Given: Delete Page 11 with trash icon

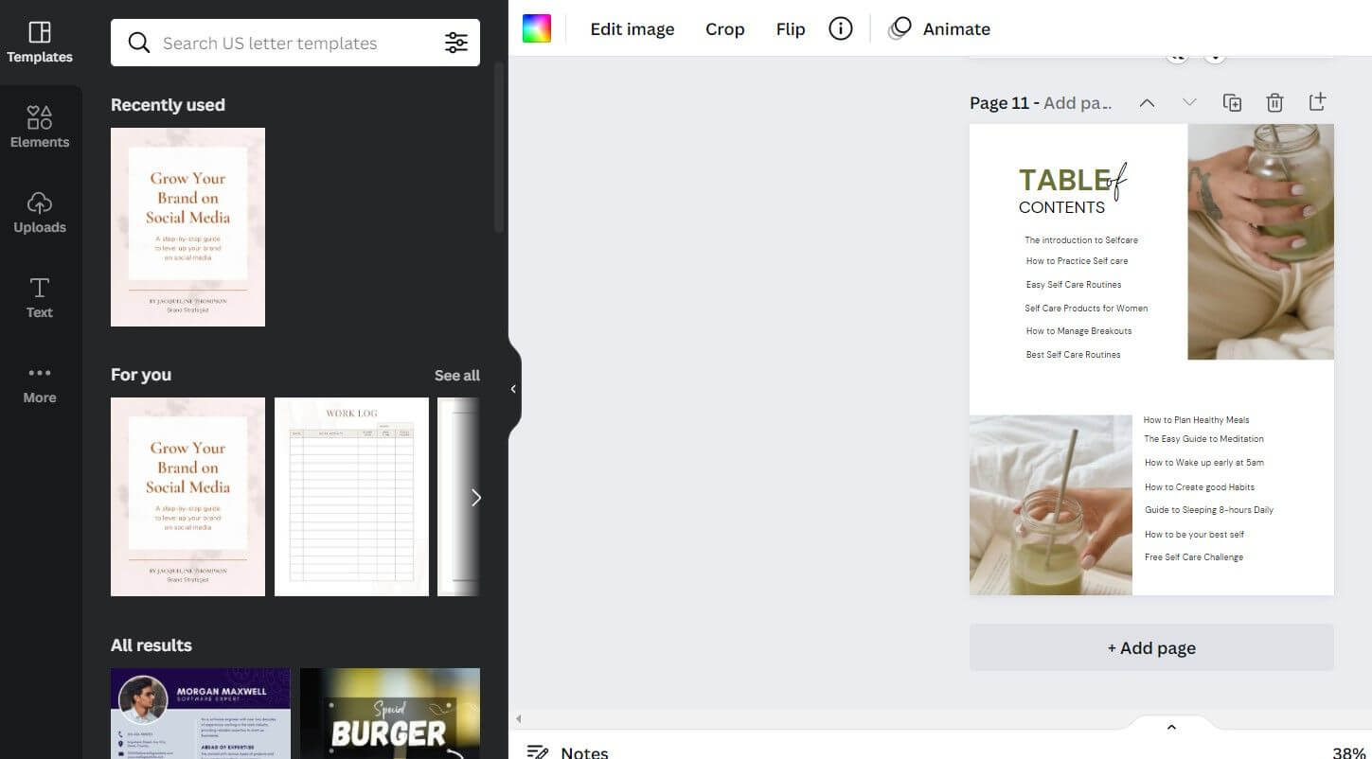Looking at the screenshot, I should [x=1274, y=103].
